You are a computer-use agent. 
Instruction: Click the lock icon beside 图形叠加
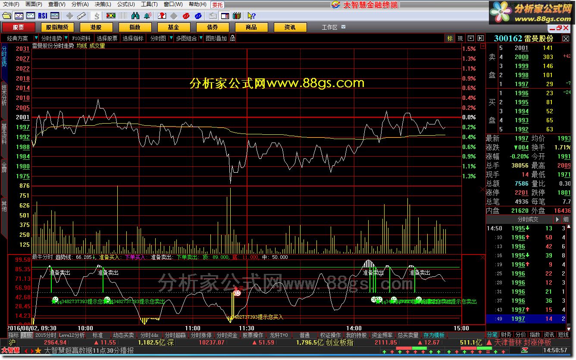pos(232,38)
